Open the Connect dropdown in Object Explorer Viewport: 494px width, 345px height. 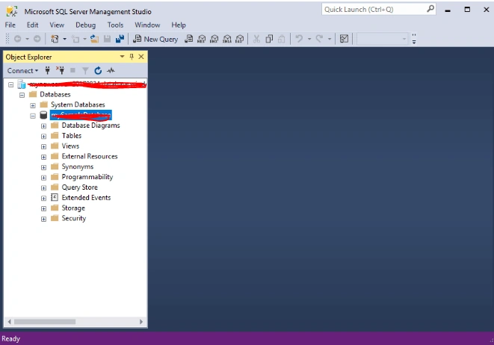[22, 70]
